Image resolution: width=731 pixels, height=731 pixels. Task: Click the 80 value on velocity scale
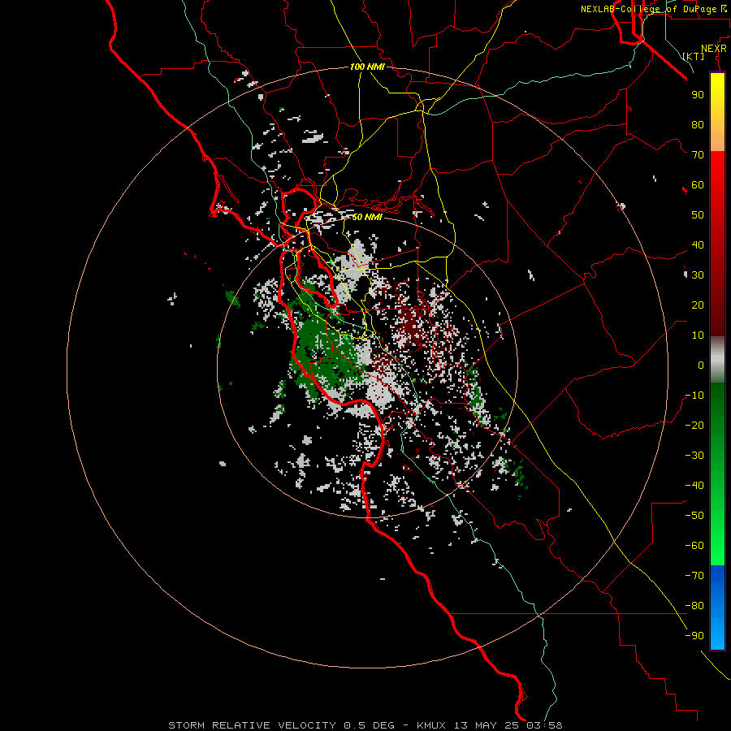698,124
